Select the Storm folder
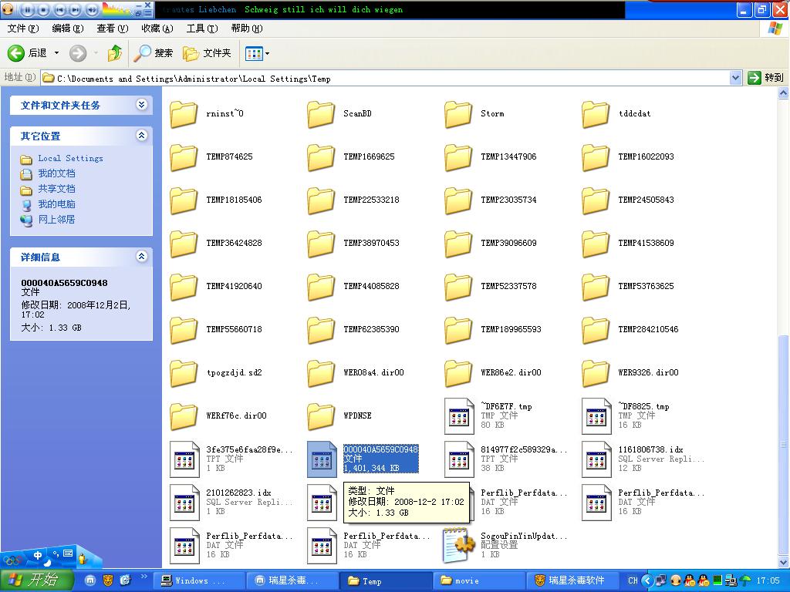The image size is (790, 592). [458, 114]
